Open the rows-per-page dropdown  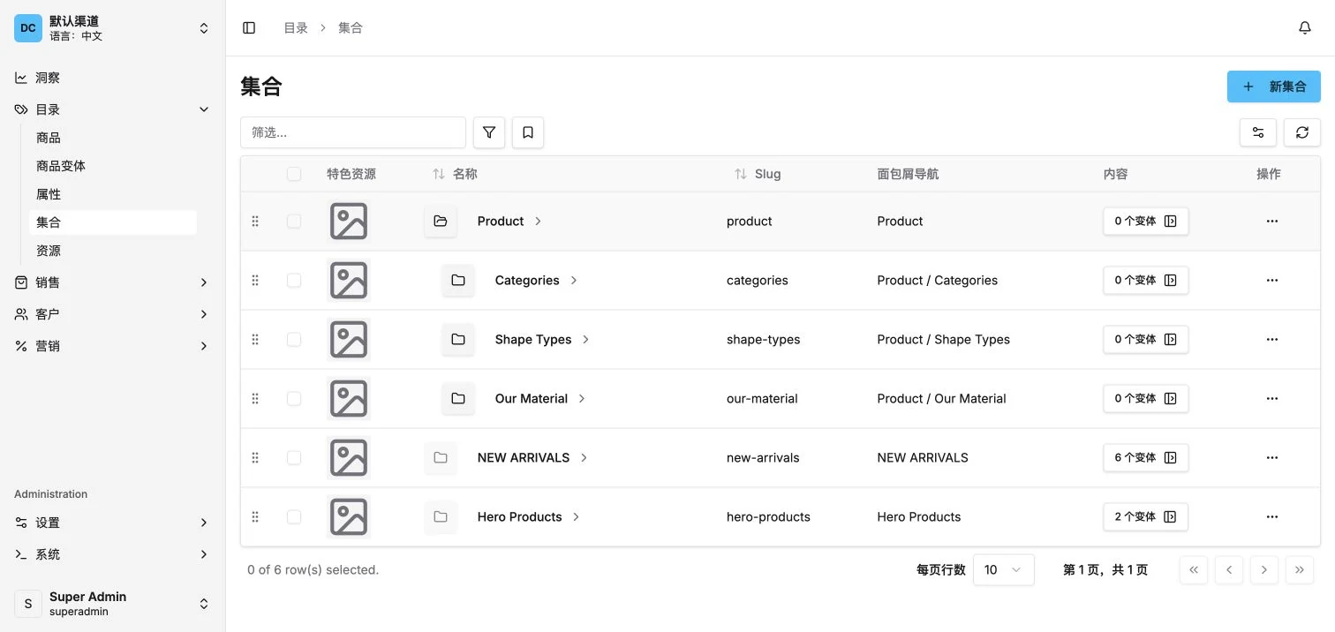click(x=1004, y=570)
